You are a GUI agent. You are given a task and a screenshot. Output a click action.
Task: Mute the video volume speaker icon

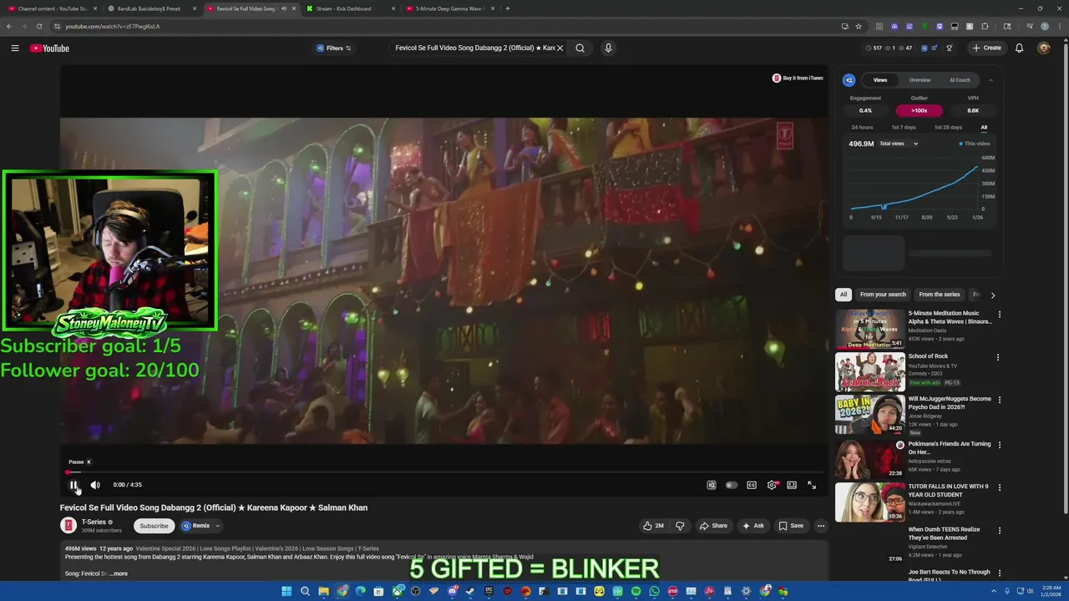tap(95, 485)
